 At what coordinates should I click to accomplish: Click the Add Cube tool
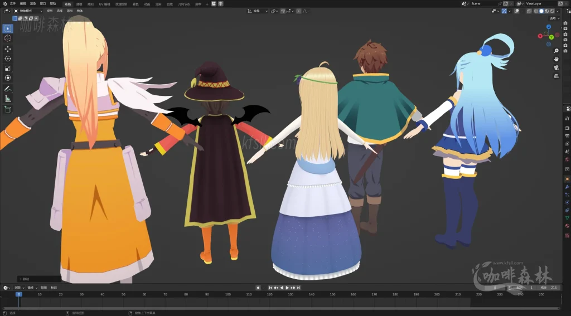pos(8,109)
